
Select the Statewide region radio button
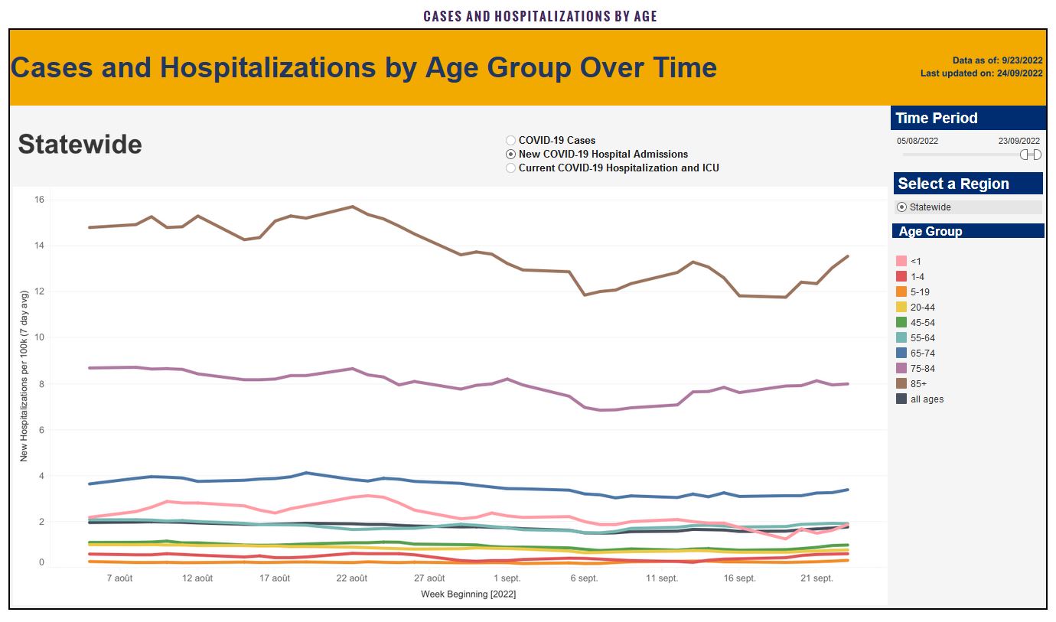coord(901,207)
